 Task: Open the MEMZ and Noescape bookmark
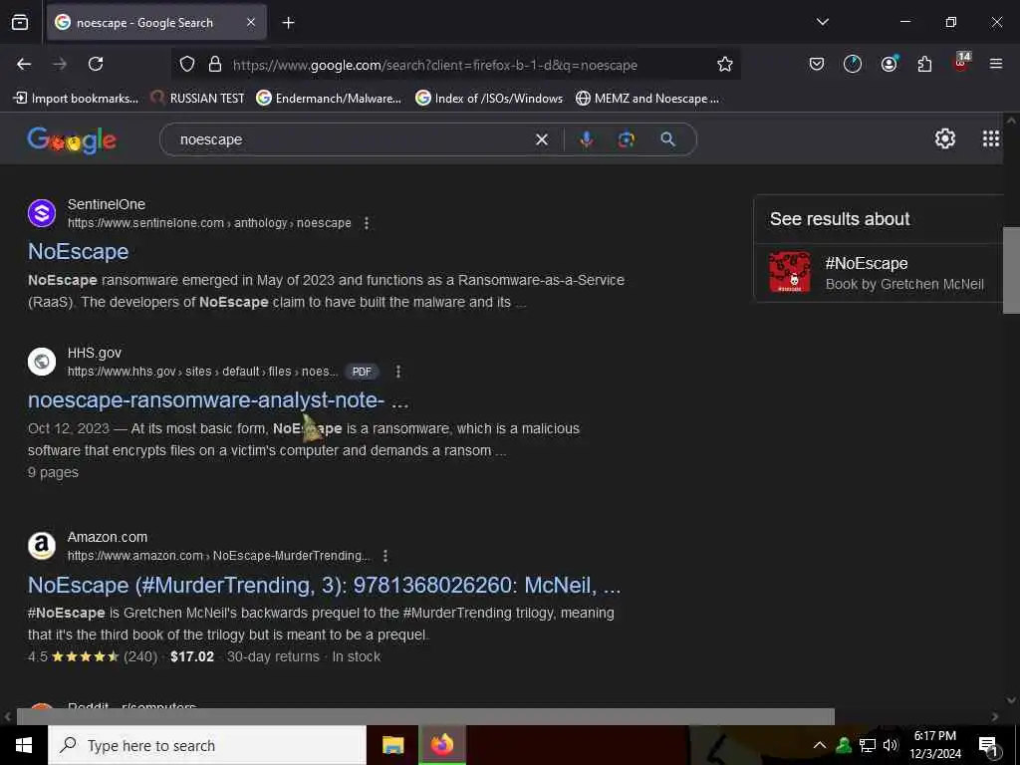tap(647, 99)
